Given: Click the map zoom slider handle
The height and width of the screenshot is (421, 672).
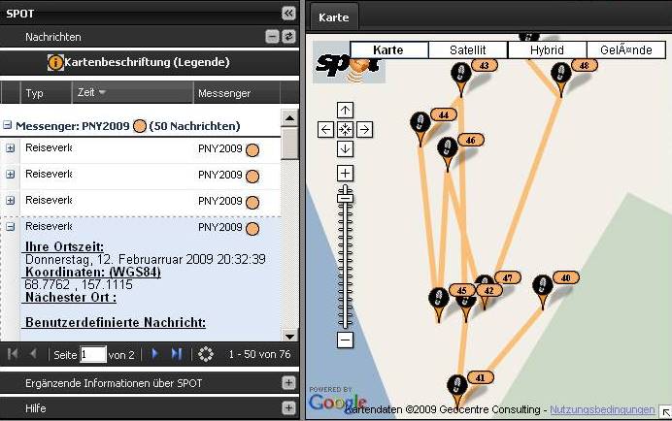Looking at the screenshot, I should [x=345, y=194].
